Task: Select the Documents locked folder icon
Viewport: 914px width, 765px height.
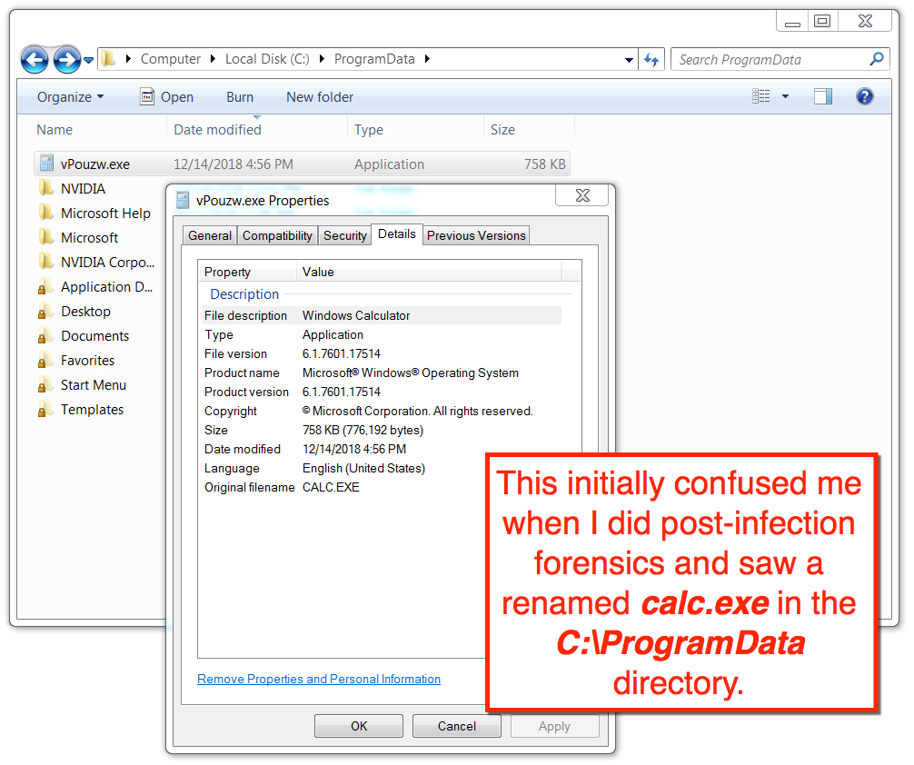Action: 45,336
